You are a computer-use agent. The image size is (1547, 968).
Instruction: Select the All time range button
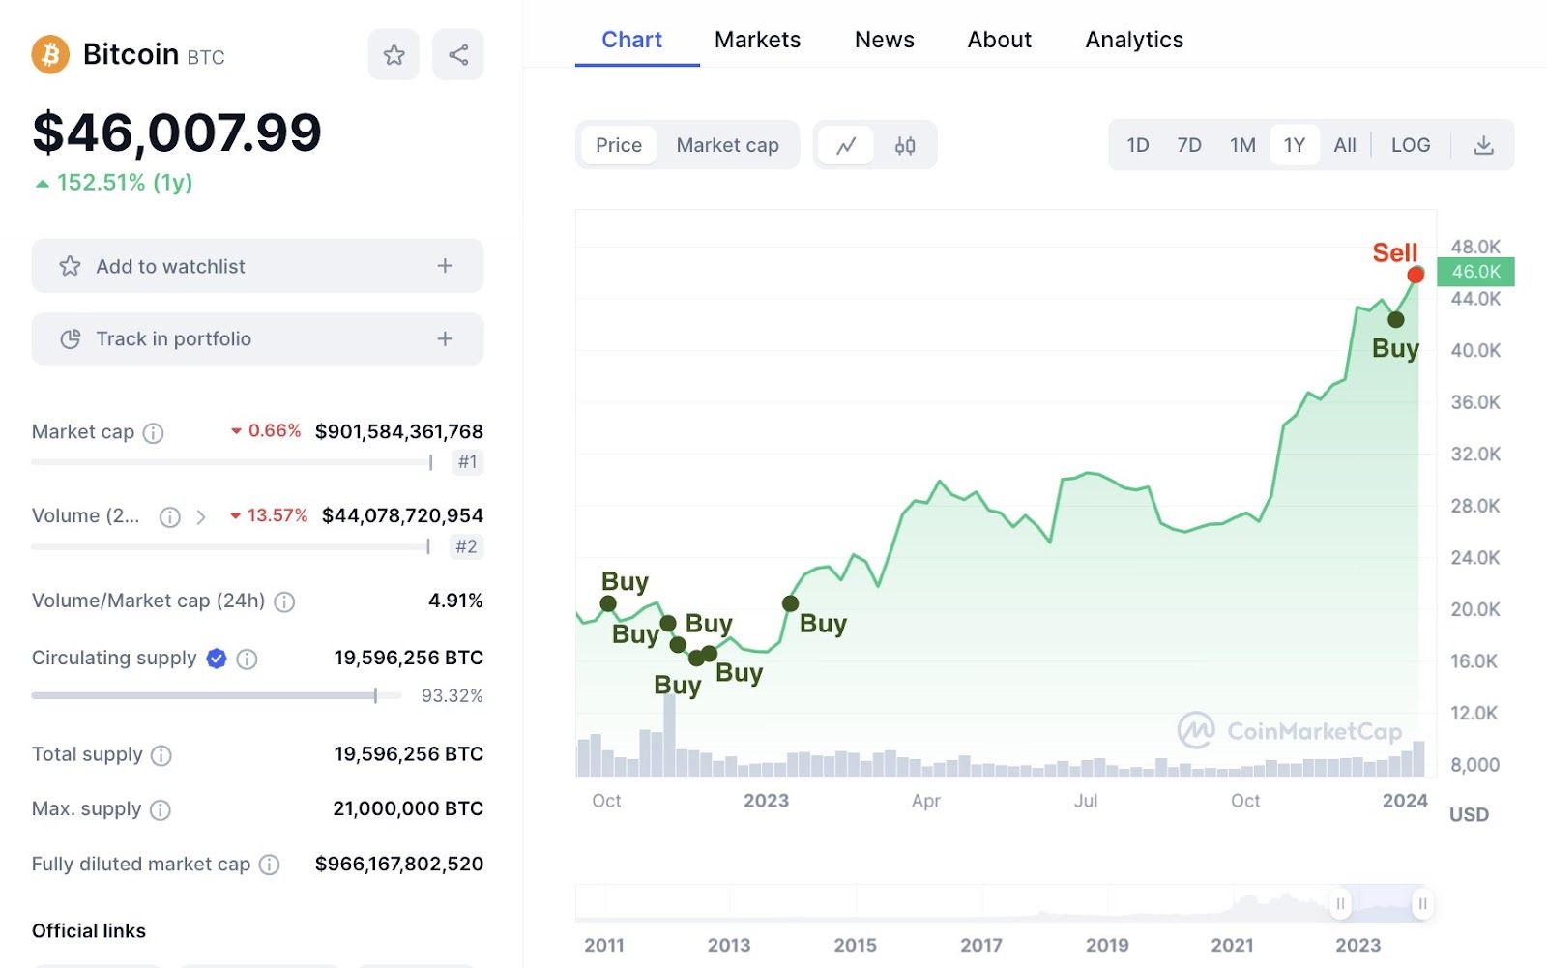tap(1345, 146)
